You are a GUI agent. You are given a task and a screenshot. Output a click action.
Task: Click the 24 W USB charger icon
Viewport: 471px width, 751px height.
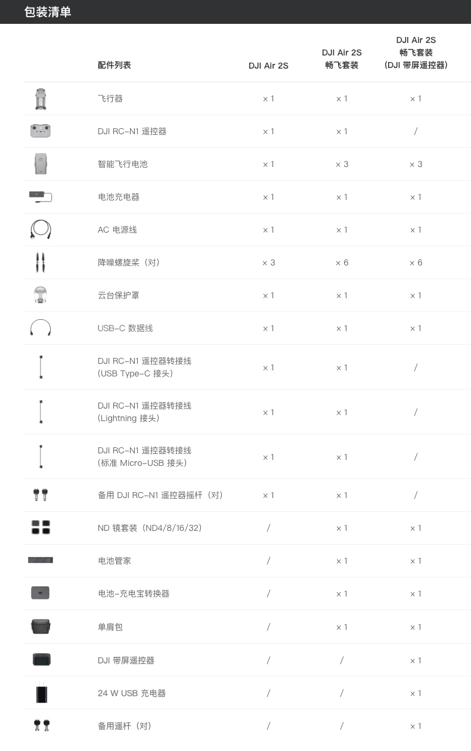(x=41, y=693)
